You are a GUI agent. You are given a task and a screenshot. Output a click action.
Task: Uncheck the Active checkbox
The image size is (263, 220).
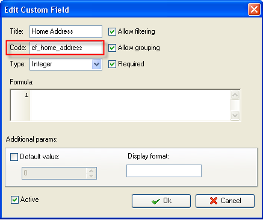pos(14,200)
